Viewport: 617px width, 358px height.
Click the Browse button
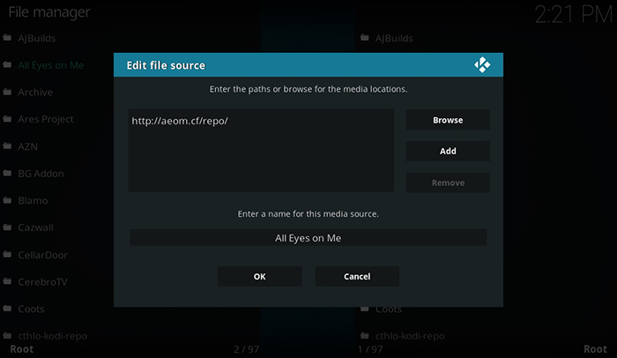[448, 120]
